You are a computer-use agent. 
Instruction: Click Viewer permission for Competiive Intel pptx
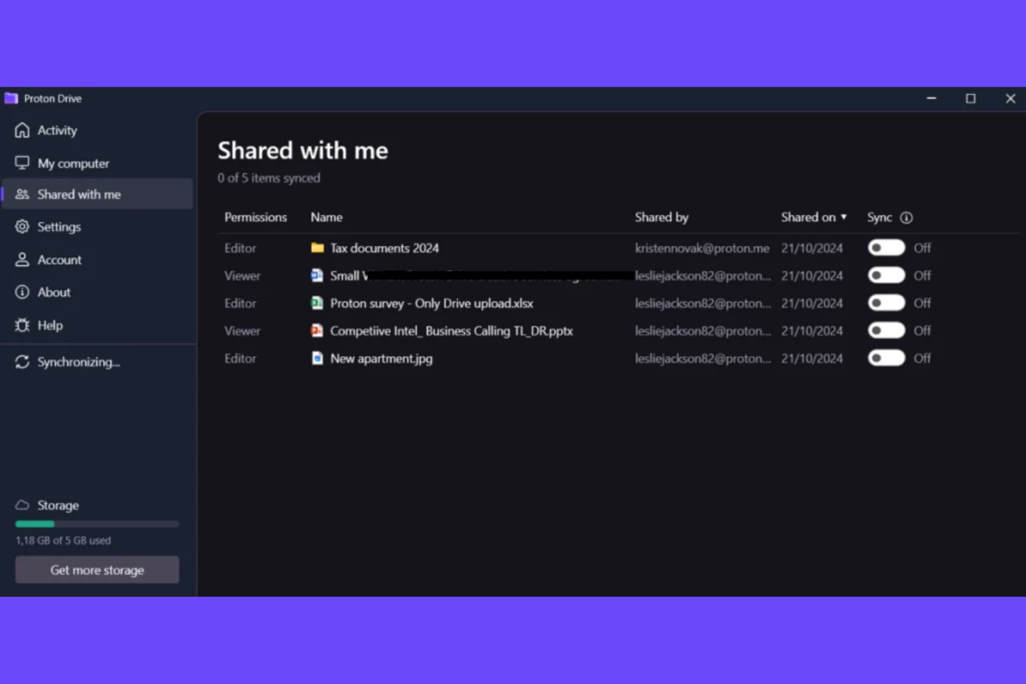coord(242,331)
